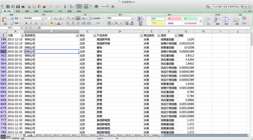This screenshot has height=140, width=253.
Task: Apply the yellow fill color bucket
Action: tap(51, 23)
